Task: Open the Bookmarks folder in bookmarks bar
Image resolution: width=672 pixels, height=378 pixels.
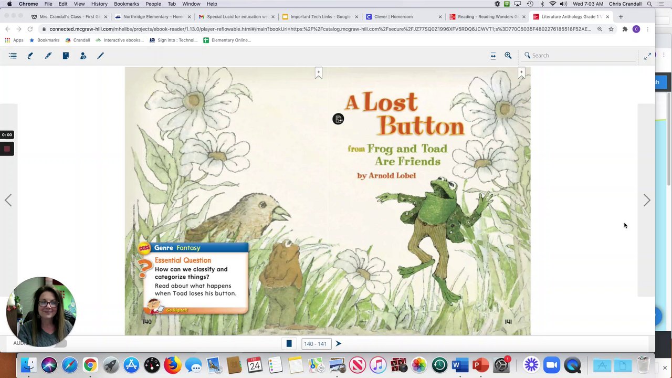Action: click(x=44, y=40)
